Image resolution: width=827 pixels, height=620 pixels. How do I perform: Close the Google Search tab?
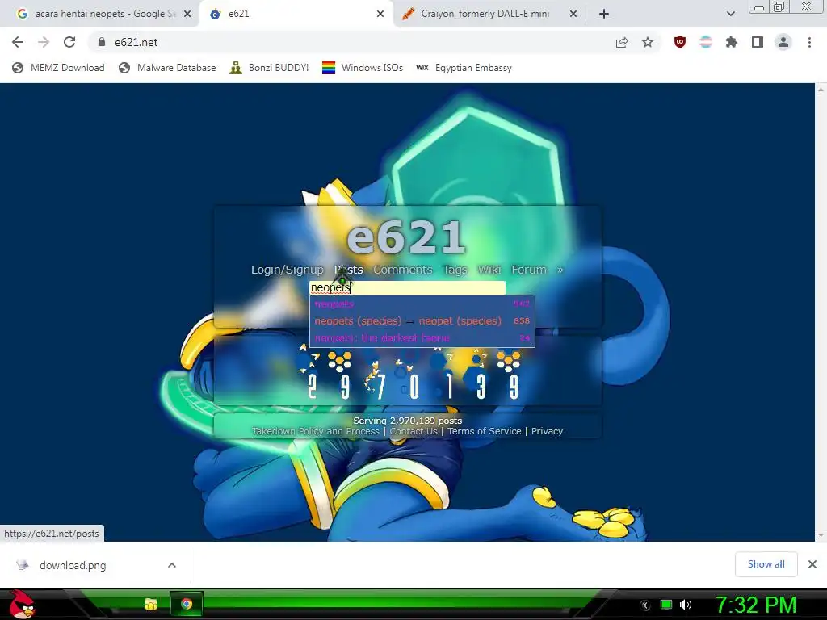click(x=187, y=15)
